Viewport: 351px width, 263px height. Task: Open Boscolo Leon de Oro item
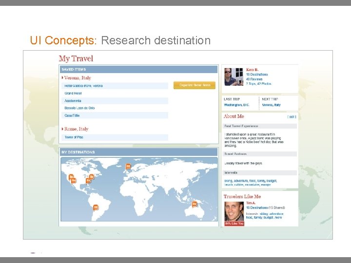click(115, 108)
